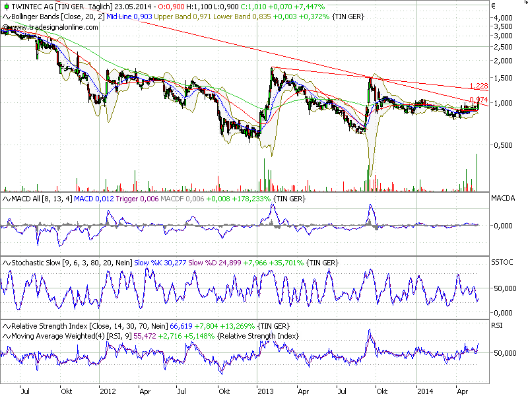Click the Bollinger Bands indicator line icon
The height and width of the screenshot is (396, 528).
tap(7, 17)
